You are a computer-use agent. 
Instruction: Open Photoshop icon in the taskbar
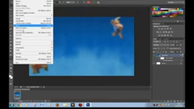(88, 105)
